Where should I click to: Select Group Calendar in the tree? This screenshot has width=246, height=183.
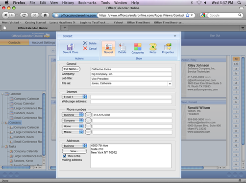pos(25,103)
